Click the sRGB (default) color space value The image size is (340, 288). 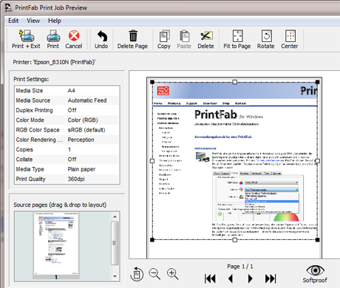(x=86, y=130)
